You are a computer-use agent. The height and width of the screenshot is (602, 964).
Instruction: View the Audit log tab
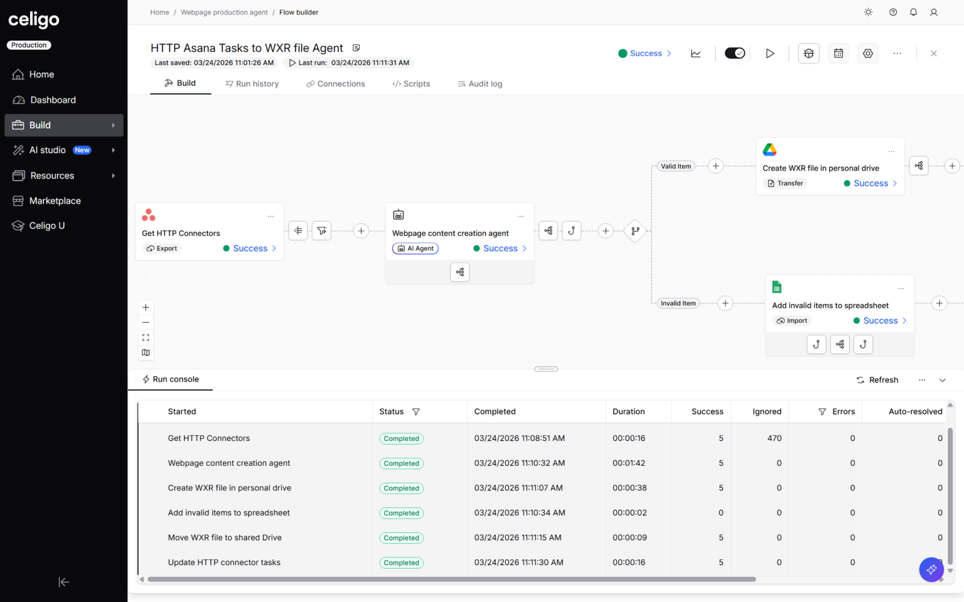pos(480,84)
